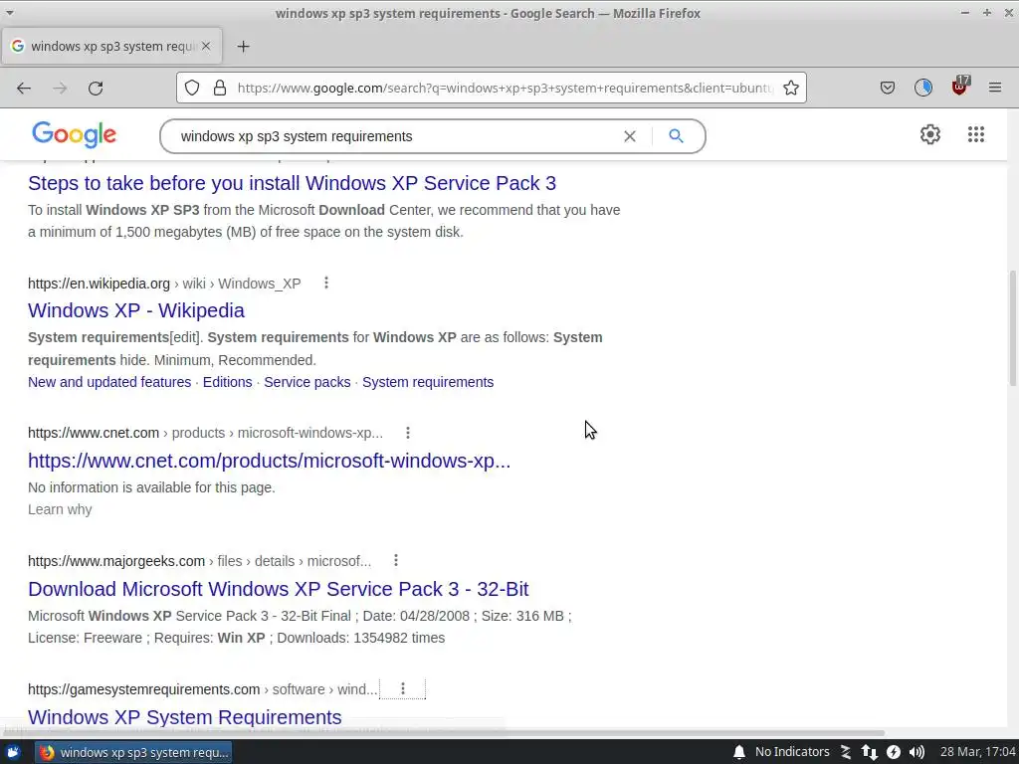Click the forward navigation arrow
Viewport: 1019px width, 764px height.
click(x=60, y=88)
